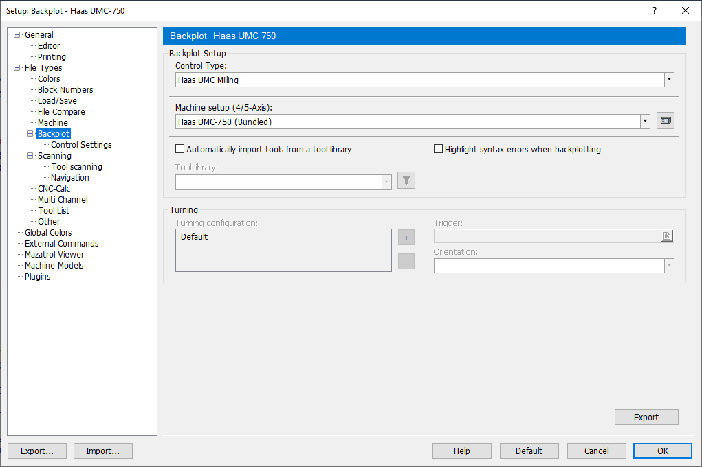The width and height of the screenshot is (702, 467).
Task: Select General in the settings tree
Action: [x=39, y=34]
